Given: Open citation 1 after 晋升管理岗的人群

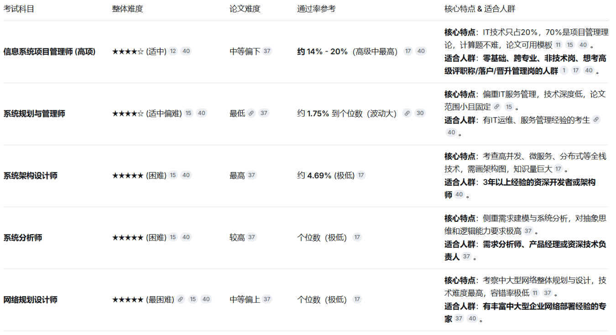Looking at the screenshot, I should coord(564,70).
